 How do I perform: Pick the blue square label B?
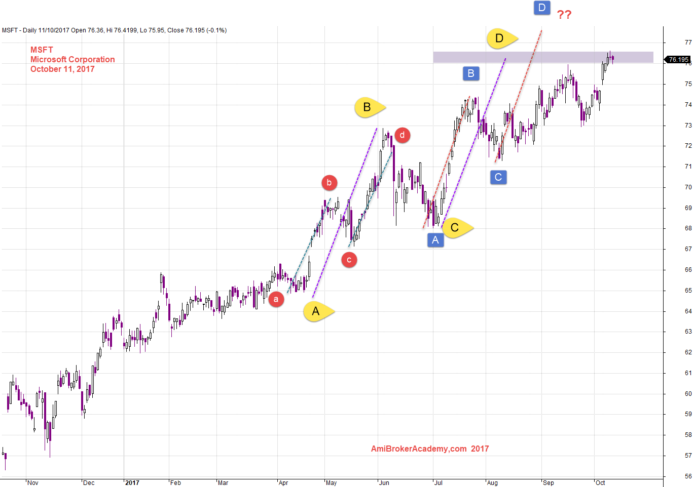[471, 73]
